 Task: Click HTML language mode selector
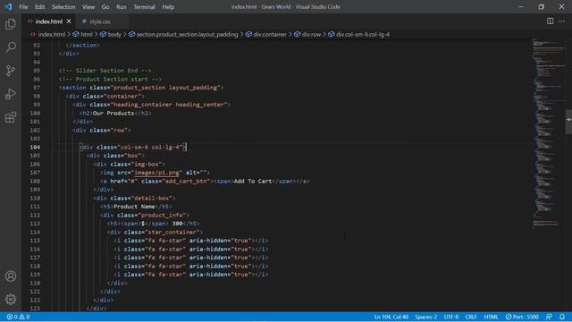click(491, 317)
